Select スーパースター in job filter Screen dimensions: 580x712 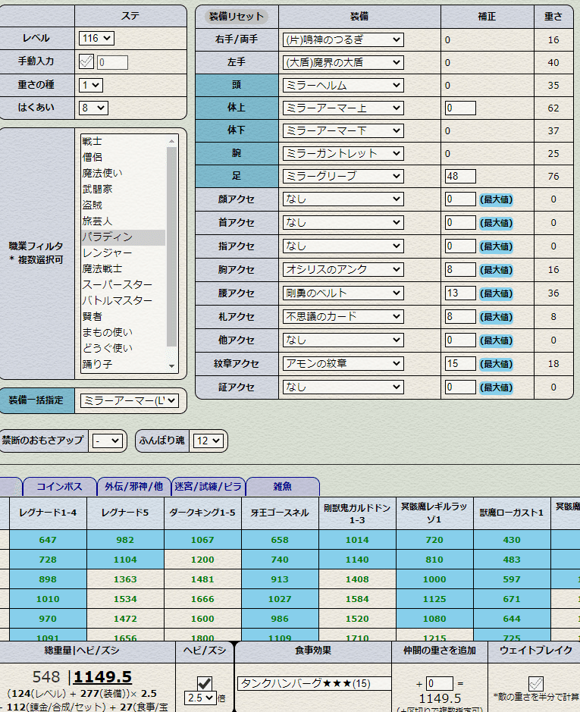click(123, 284)
